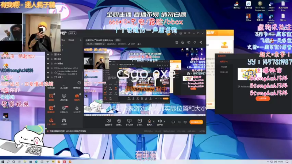
Task: Open the orange car play-together tool
Action: 51,122
